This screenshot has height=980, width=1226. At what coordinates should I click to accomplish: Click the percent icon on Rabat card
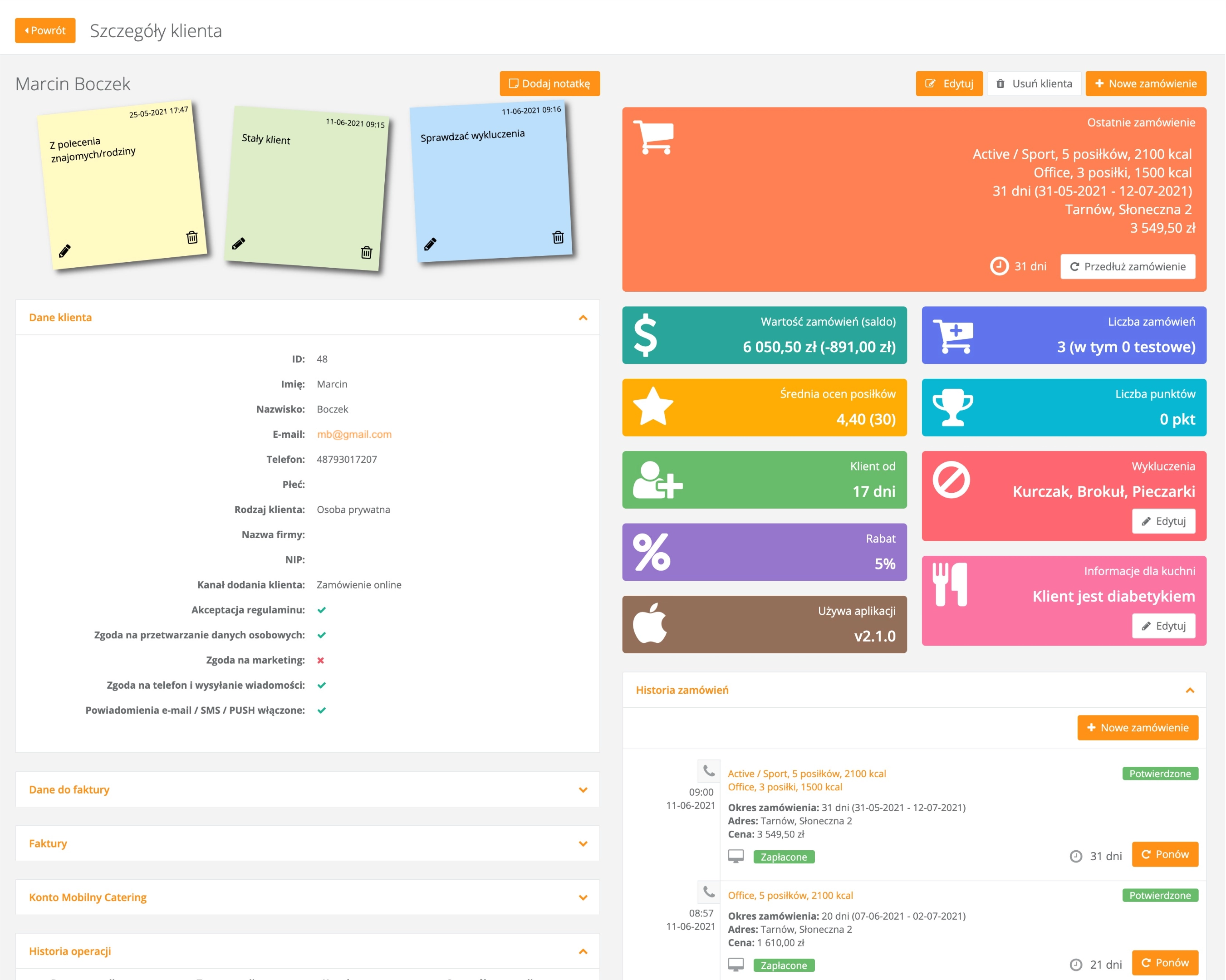coord(652,552)
